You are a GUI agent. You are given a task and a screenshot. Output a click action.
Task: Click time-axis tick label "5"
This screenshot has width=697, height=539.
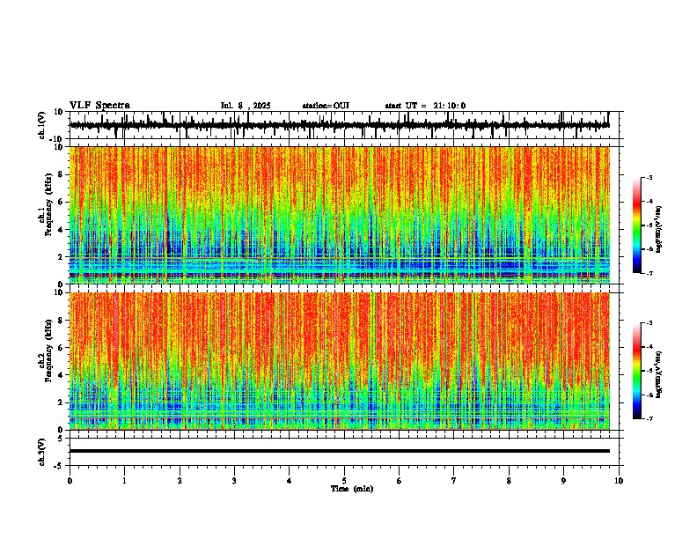click(x=344, y=481)
